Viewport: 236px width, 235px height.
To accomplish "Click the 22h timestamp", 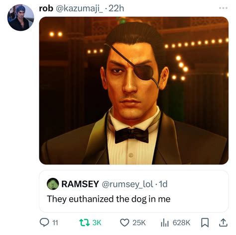I will tap(117, 8).
